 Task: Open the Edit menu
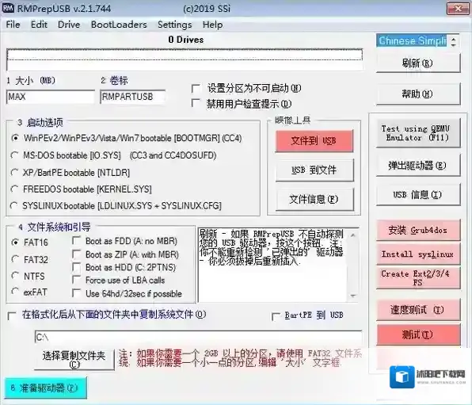coord(39,25)
